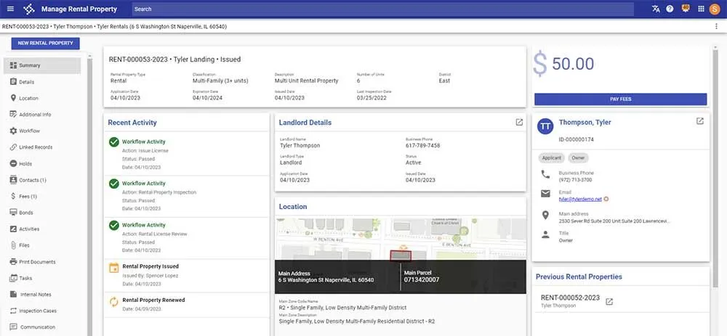This screenshot has height=336, width=727.
Task: Open Thompson, Tyler contact external link icon
Action: pos(699,121)
